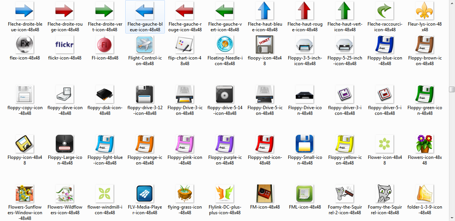Click the flip-chart icon file

click(185, 44)
